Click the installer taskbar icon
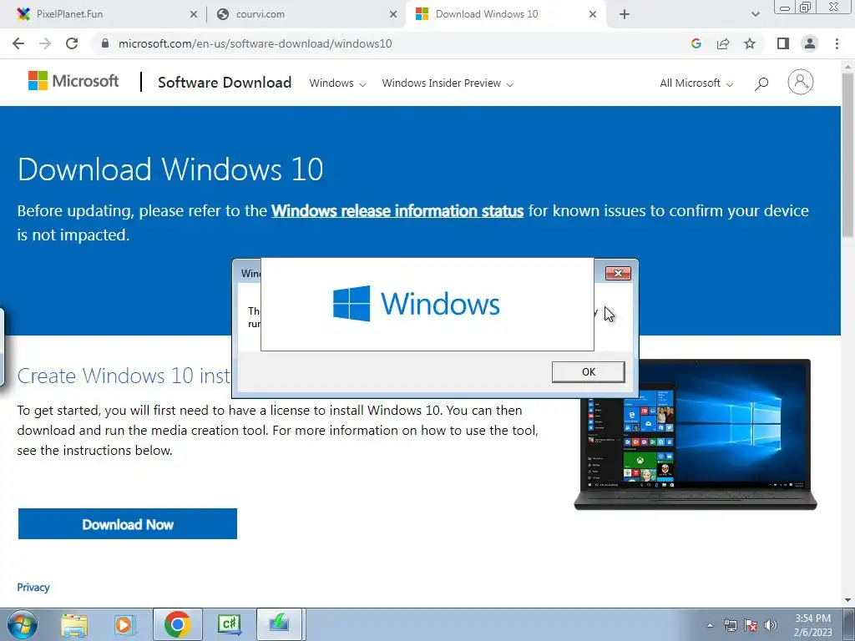The height and width of the screenshot is (641, 855). [x=279, y=624]
